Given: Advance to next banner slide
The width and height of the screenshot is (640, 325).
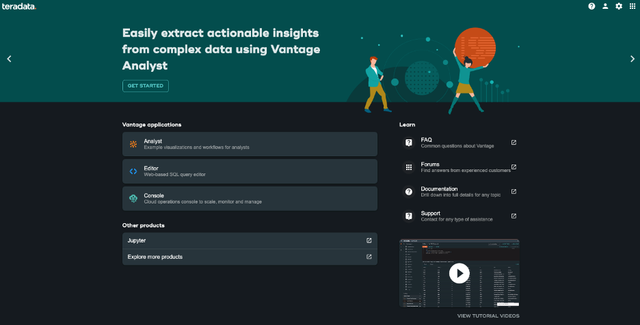Looking at the screenshot, I should pyautogui.click(x=632, y=59).
